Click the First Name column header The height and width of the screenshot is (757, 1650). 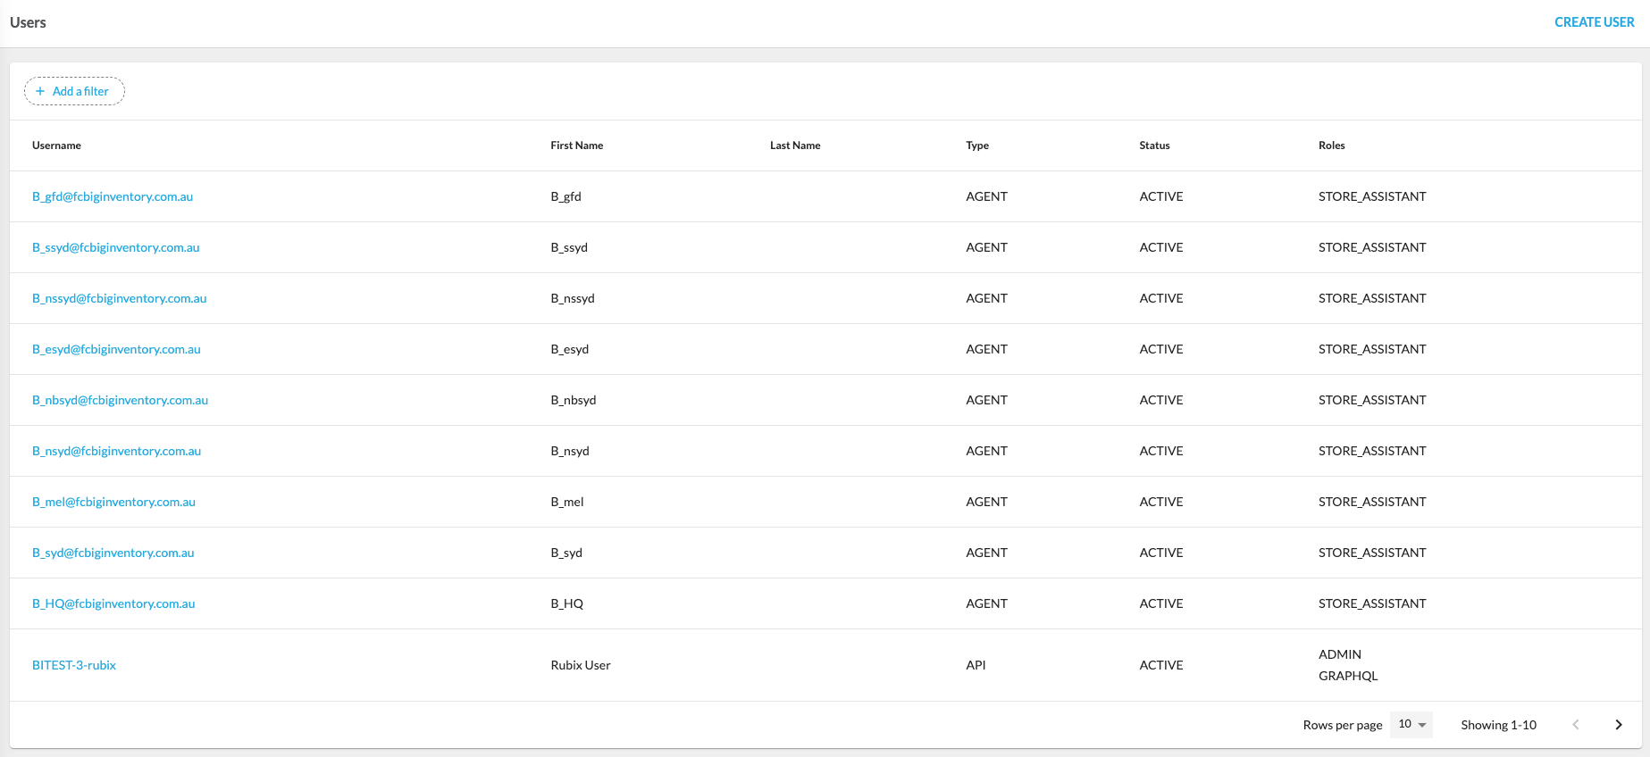(576, 146)
